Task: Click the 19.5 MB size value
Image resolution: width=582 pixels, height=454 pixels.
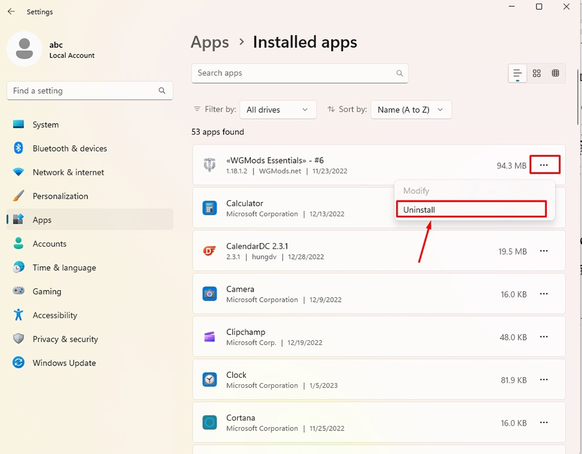Action: (x=513, y=252)
